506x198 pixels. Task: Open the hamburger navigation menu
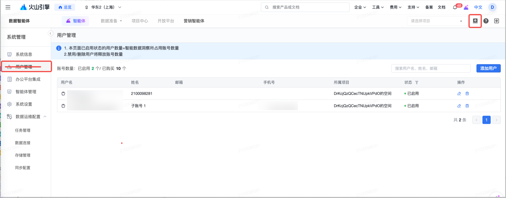(x=8, y=7)
